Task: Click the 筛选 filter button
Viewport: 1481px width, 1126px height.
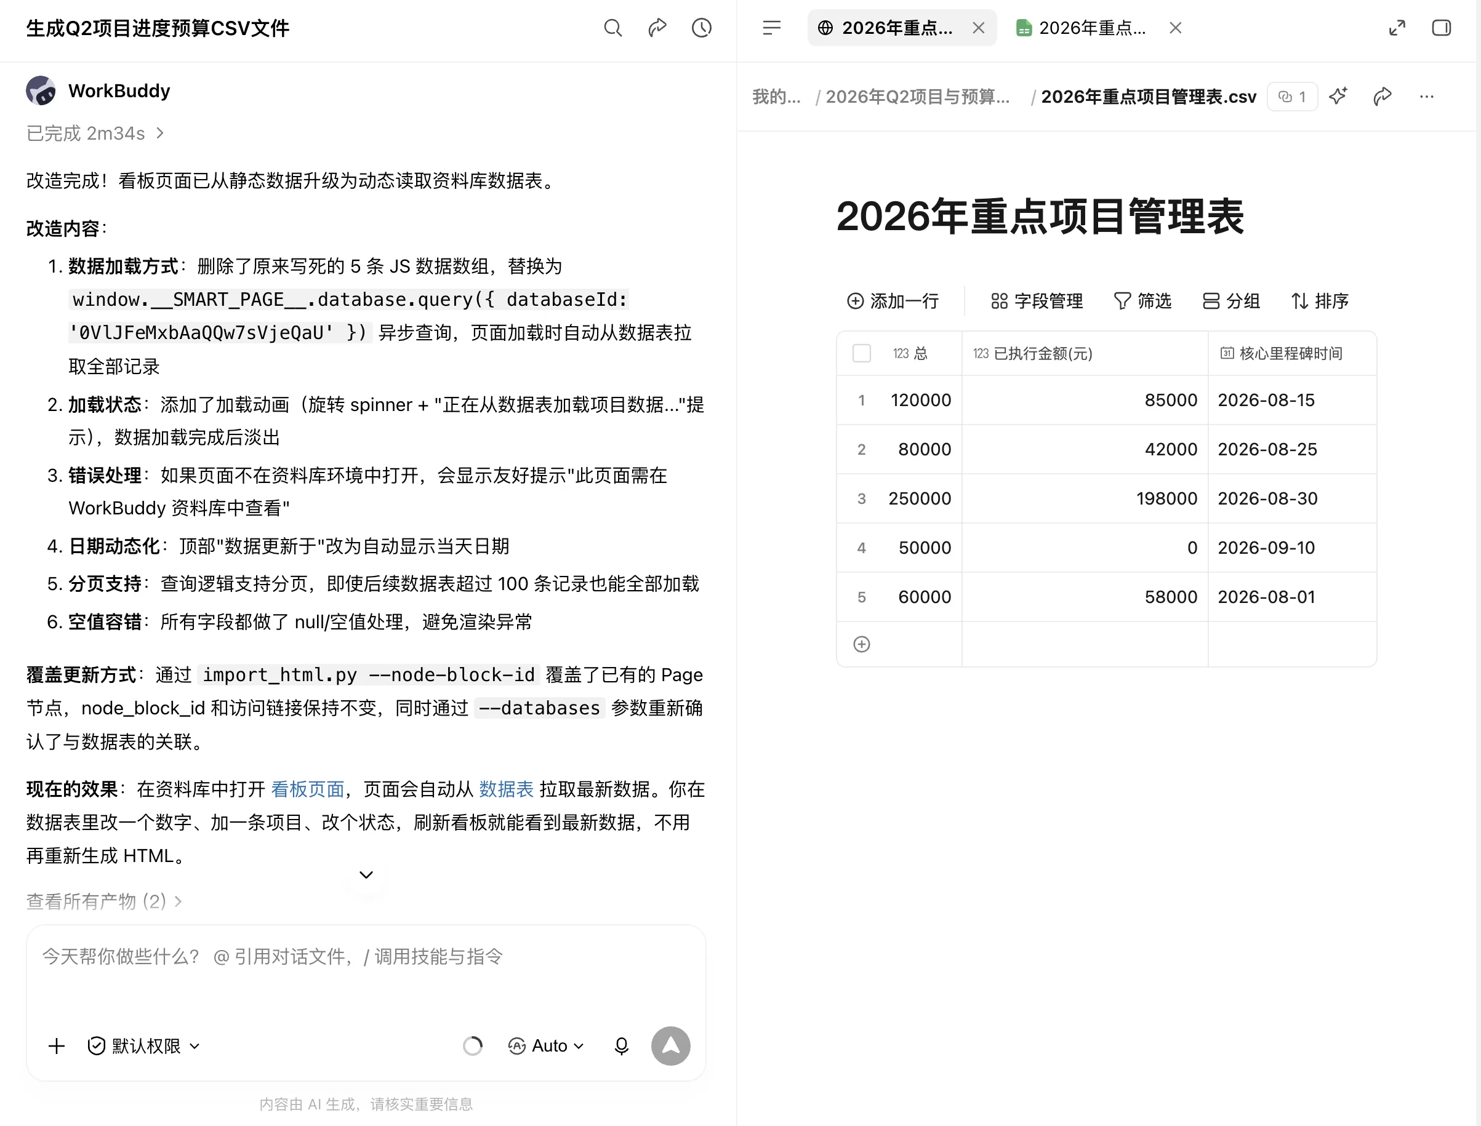Action: tap(1142, 301)
